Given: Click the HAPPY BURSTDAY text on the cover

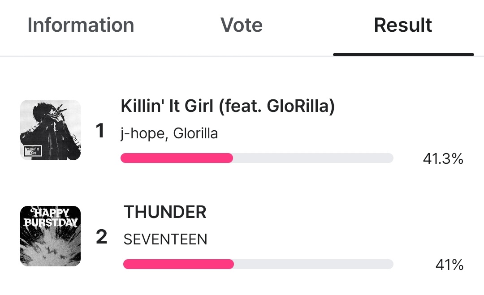Looking at the screenshot, I should [50, 218].
